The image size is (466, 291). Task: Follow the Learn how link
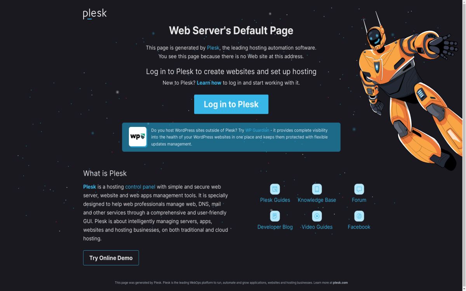209,83
